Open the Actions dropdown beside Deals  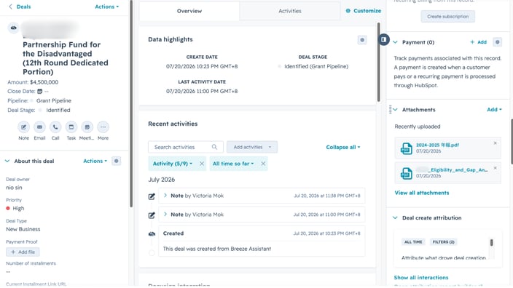(x=106, y=7)
